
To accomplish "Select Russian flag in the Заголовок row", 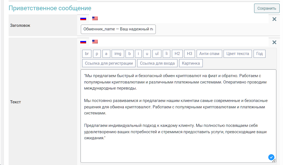I will [83, 19].
